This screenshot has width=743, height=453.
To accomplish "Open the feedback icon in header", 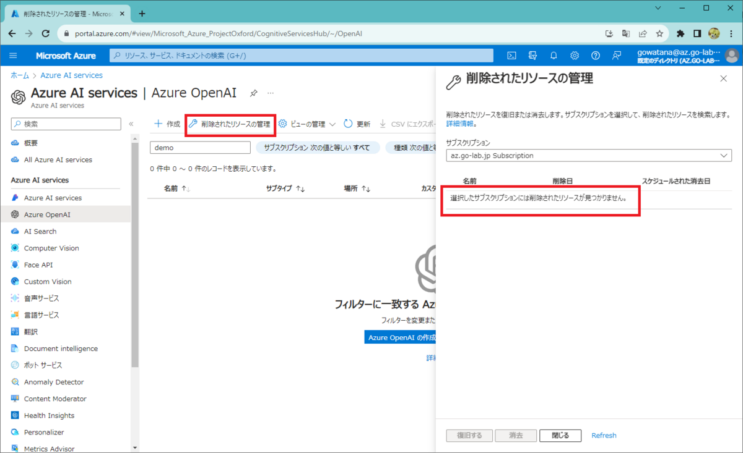I will click(617, 56).
